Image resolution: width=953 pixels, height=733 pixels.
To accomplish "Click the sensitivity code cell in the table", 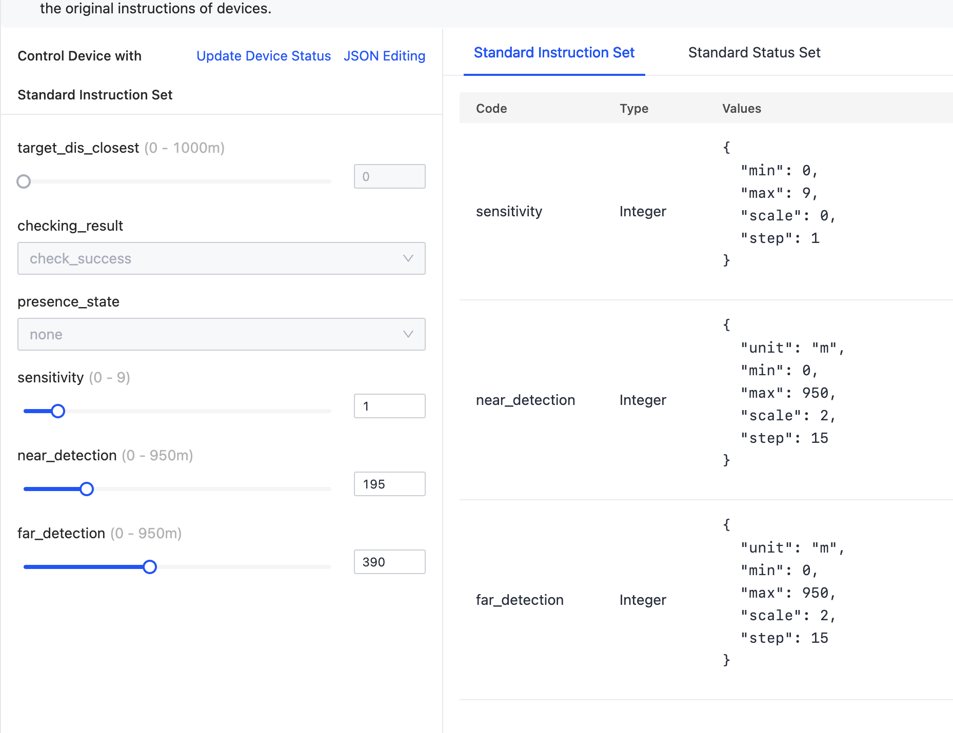I will (x=509, y=211).
